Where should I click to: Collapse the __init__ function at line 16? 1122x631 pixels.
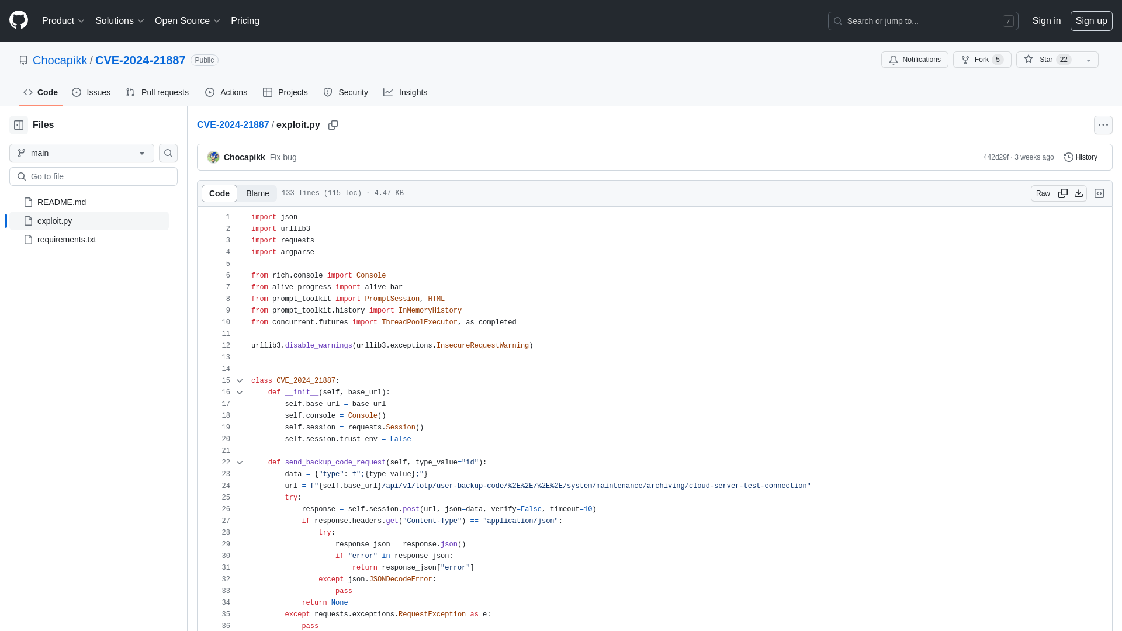pos(240,393)
